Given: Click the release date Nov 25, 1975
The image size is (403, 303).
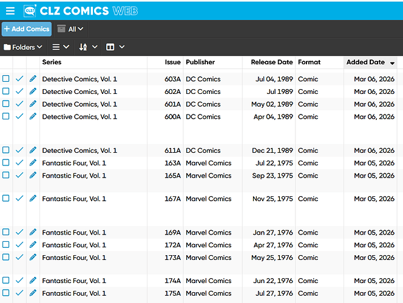Looking at the screenshot, I should 273,199.
